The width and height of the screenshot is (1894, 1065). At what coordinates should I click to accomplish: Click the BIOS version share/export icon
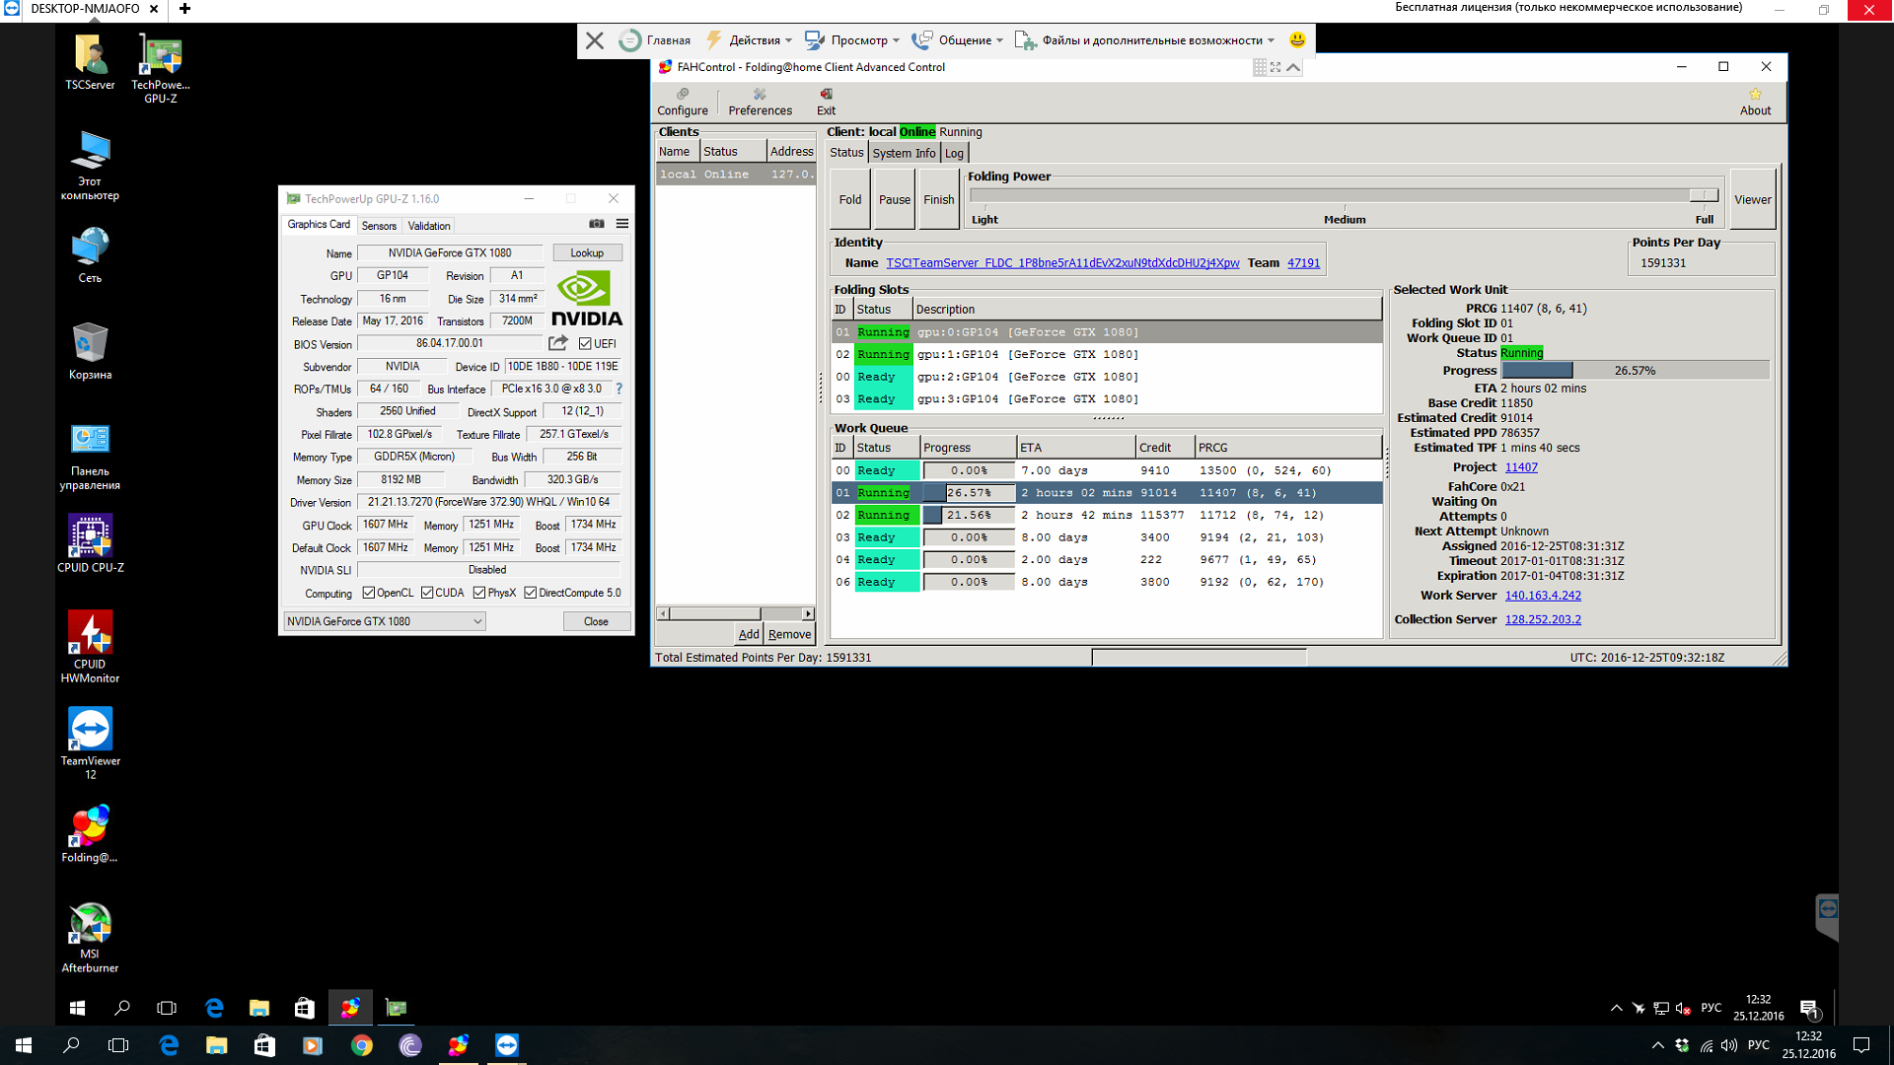[x=558, y=343]
